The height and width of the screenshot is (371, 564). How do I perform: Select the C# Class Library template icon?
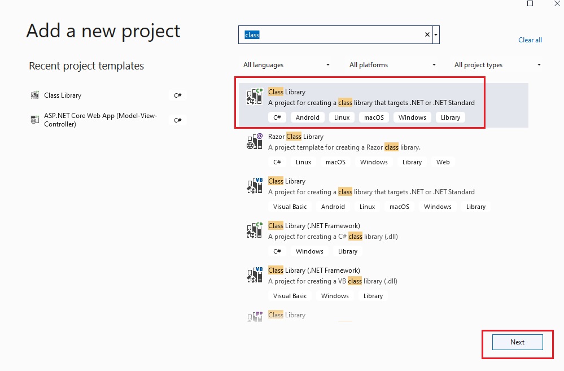click(x=254, y=97)
